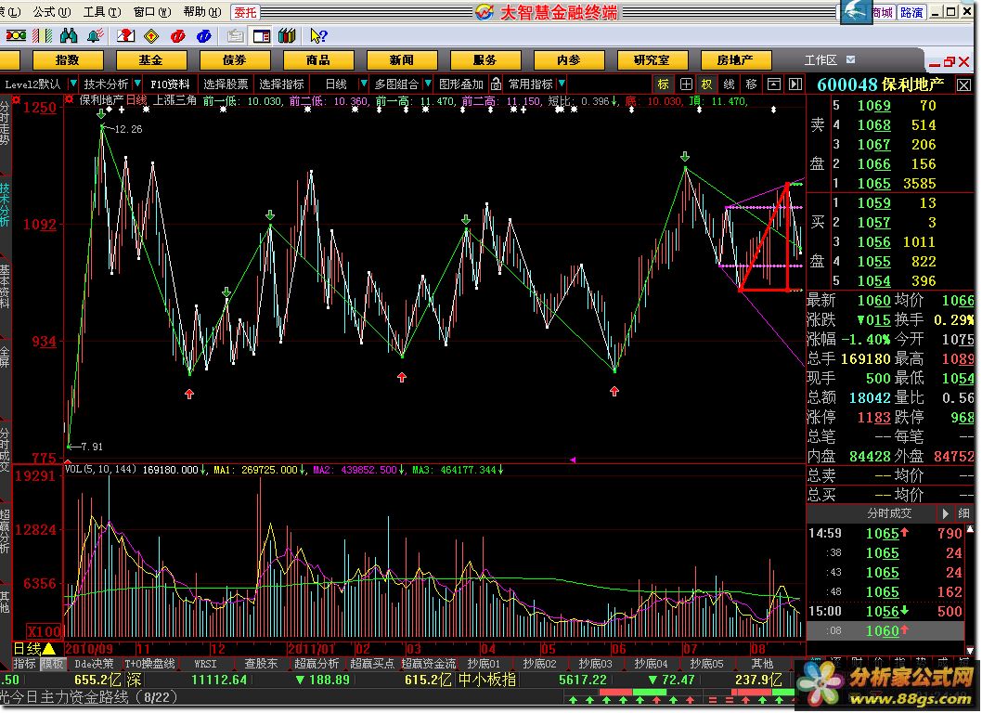The image size is (982, 713).
Task: Click the 商城 link in title bar
Action: pyautogui.click(x=883, y=12)
